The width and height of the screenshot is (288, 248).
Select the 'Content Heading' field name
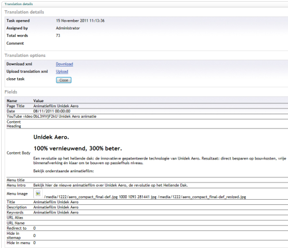click(14, 124)
